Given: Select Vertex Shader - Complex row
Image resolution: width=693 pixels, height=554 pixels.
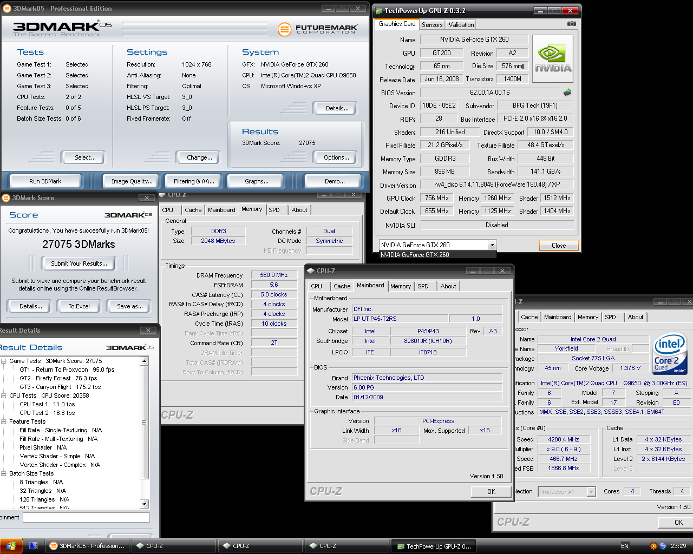Looking at the screenshot, I should click(60, 465).
